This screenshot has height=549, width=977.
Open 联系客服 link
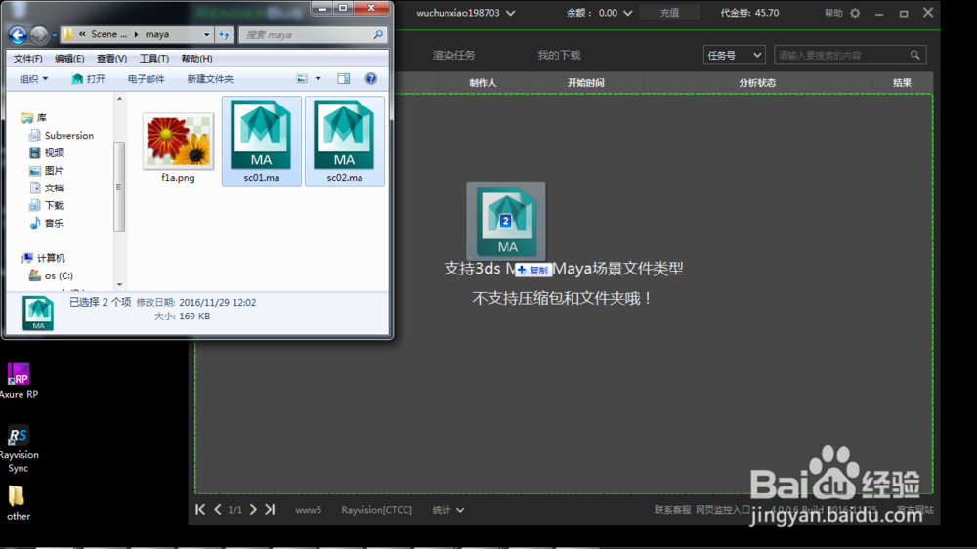click(672, 510)
